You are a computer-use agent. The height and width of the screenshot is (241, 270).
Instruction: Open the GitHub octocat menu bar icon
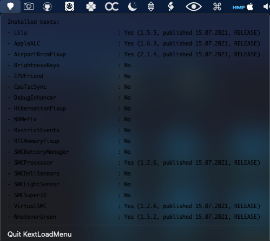(x=47, y=6)
